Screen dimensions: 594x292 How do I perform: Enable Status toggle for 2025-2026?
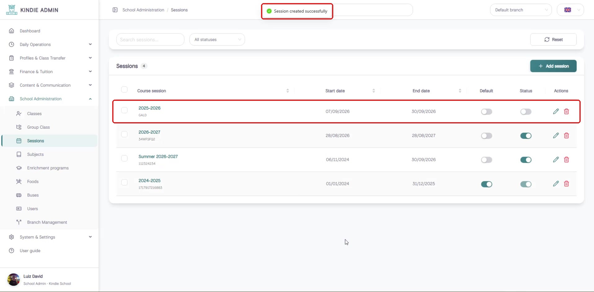pyautogui.click(x=526, y=112)
